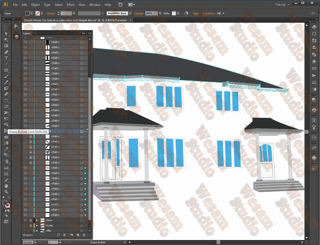Select the Type tool
Image resolution: width=320 pixels, height=245 pixels.
point(6,58)
